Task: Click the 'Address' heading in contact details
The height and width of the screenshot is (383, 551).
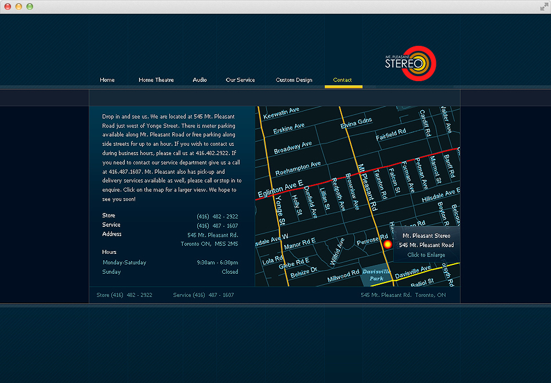Action: pos(112,234)
